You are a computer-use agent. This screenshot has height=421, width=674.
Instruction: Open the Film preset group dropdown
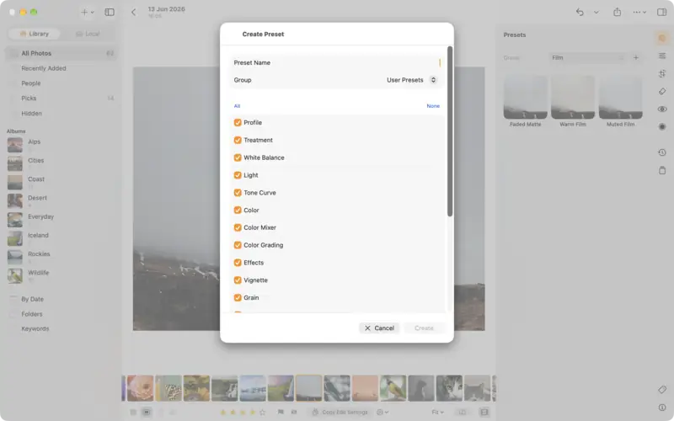coord(587,57)
